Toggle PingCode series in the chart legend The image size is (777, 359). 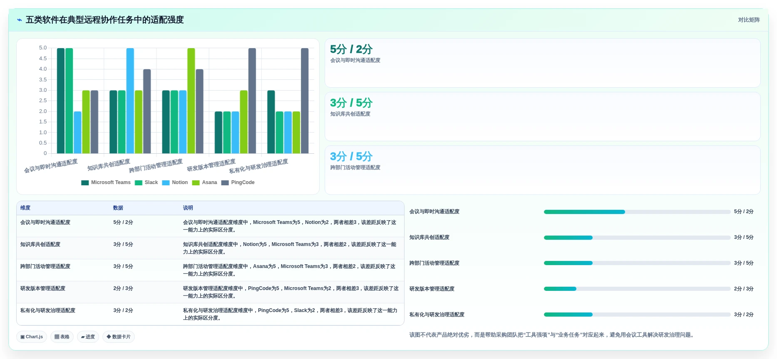[x=238, y=182]
